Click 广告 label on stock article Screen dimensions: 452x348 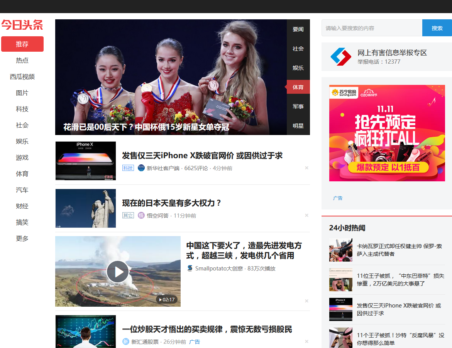coord(195,342)
